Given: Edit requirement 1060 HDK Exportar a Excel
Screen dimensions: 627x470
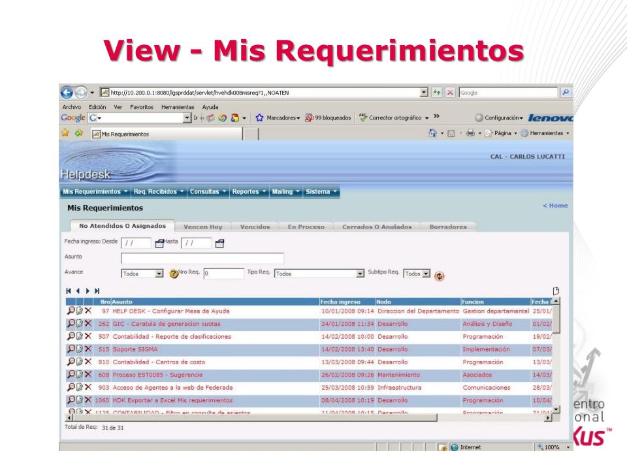Looking at the screenshot, I should tap(80, 399).
